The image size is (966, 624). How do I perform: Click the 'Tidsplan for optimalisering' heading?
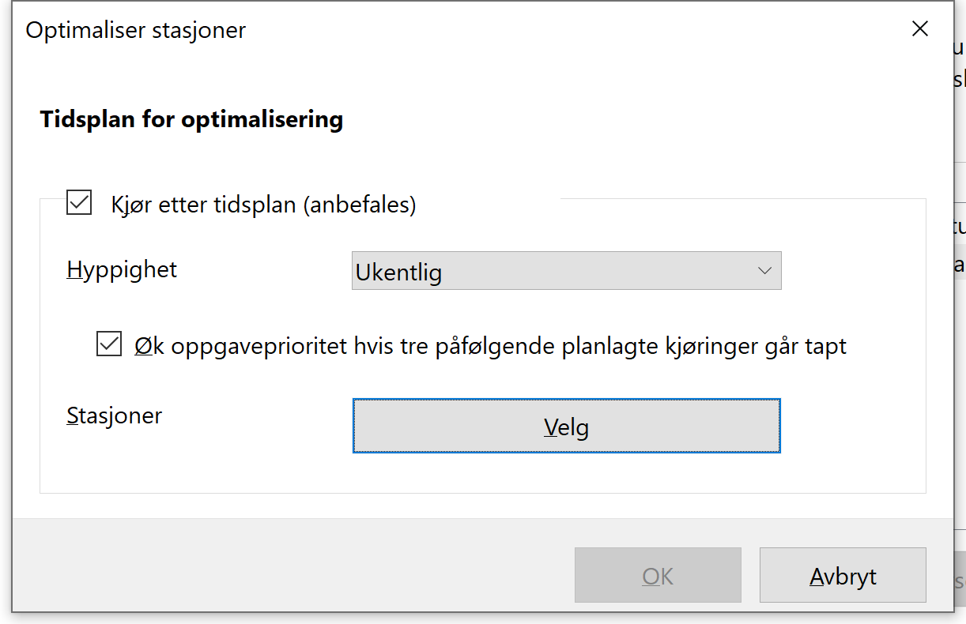191,119
